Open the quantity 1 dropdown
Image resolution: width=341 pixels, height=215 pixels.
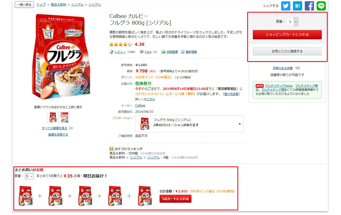coord(292,22)
